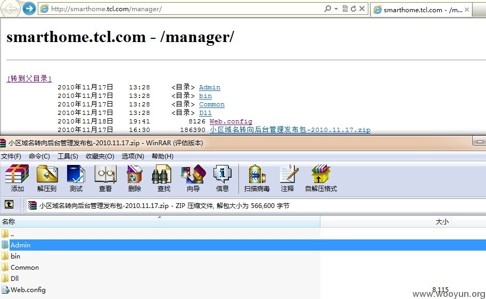Close the smarthome.tcl.com browser tab
This screenshot has width=486, height=299.
[467, 10]
